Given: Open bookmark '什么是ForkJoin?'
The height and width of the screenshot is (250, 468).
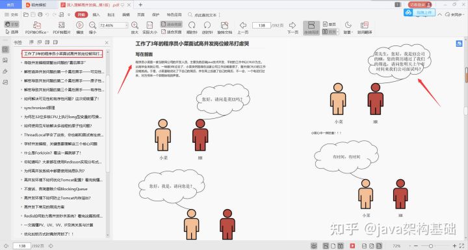Looking at the screenshot, I should [x=53, y=153].
